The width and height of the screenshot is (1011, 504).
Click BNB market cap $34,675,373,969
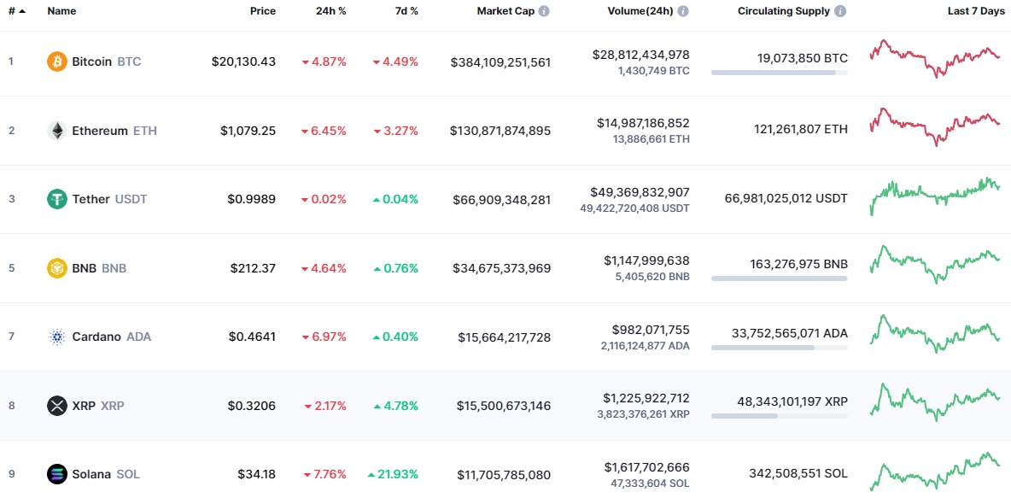[x=502, y=268]
